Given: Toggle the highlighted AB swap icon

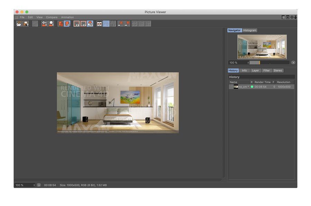Looking at the screenshot, I should point(106,24).
